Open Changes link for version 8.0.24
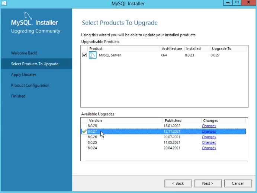Viewport: 257px width, 193px height. point(209,148)
